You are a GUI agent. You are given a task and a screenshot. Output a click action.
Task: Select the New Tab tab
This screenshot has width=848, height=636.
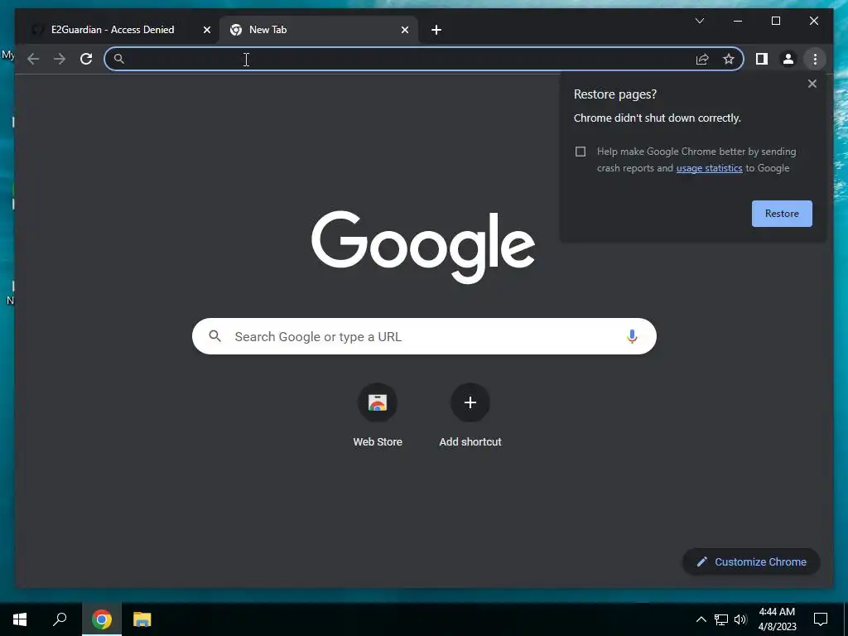(319, 30)
